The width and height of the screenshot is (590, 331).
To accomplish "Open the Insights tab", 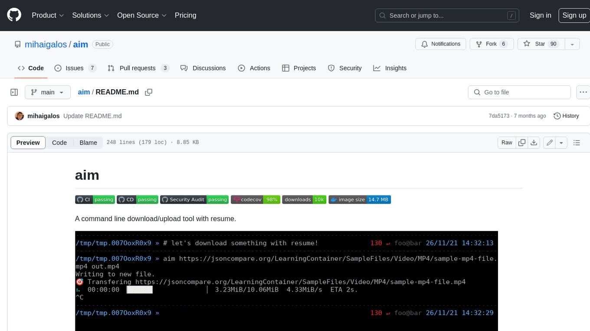I will [x=390, y=68].
